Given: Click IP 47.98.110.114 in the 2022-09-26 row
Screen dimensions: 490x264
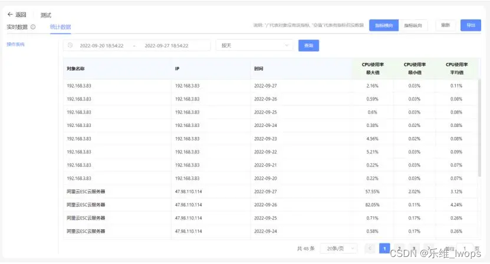Looking at the screenshot, I should pyautogui.click(x=189, y=205).
